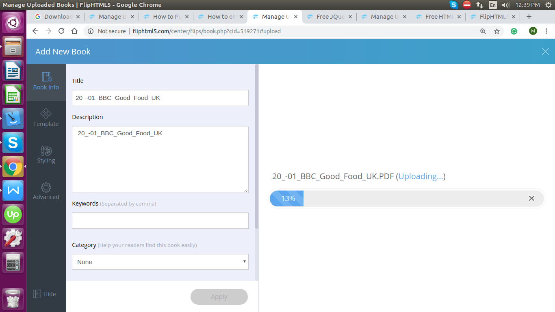
Task: Open the Book Info sidebar panel
Action: click(x=46, y=81)
